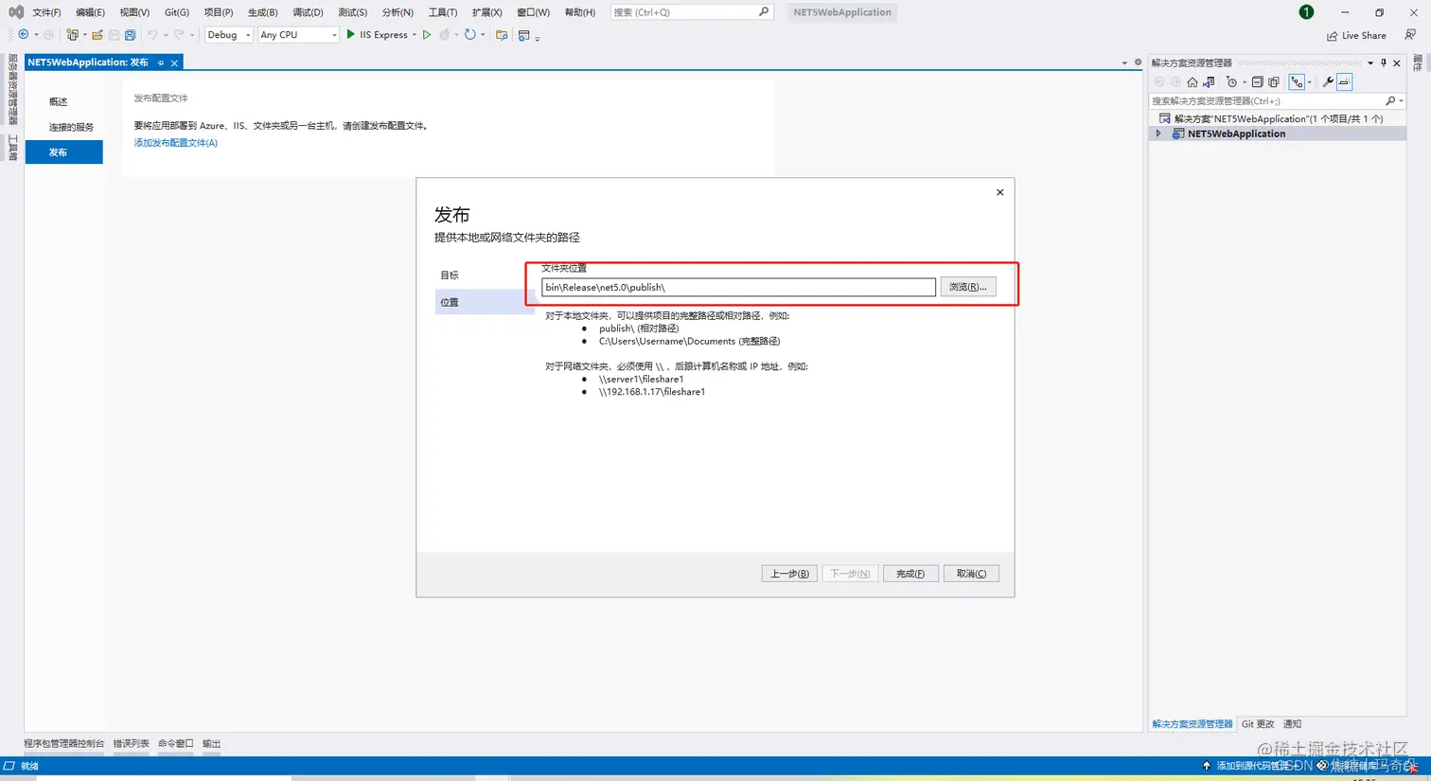The width and height of the screenshot is (1431, 781).
Task: Click the Navigate Backward arrow in toolbar
Action: (24, 34)
